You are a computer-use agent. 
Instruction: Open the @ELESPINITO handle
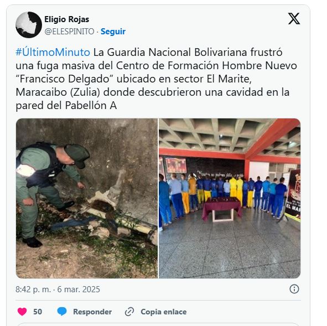tap(69, 32)
